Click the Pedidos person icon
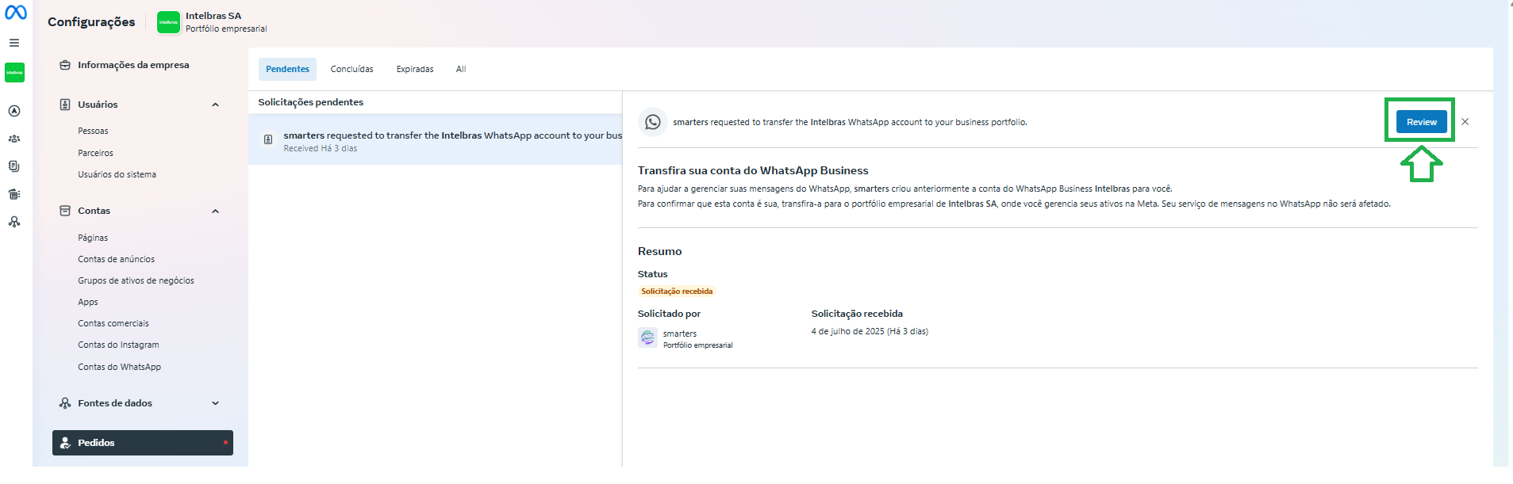The height and width of the screenshot is (484, 1513). tap(65, 443)
